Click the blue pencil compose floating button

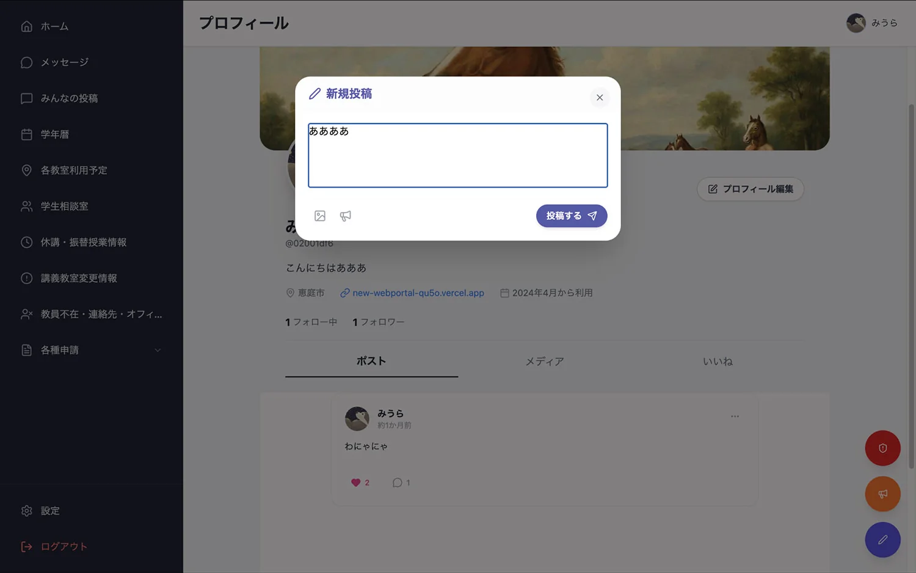click(882, 540)
